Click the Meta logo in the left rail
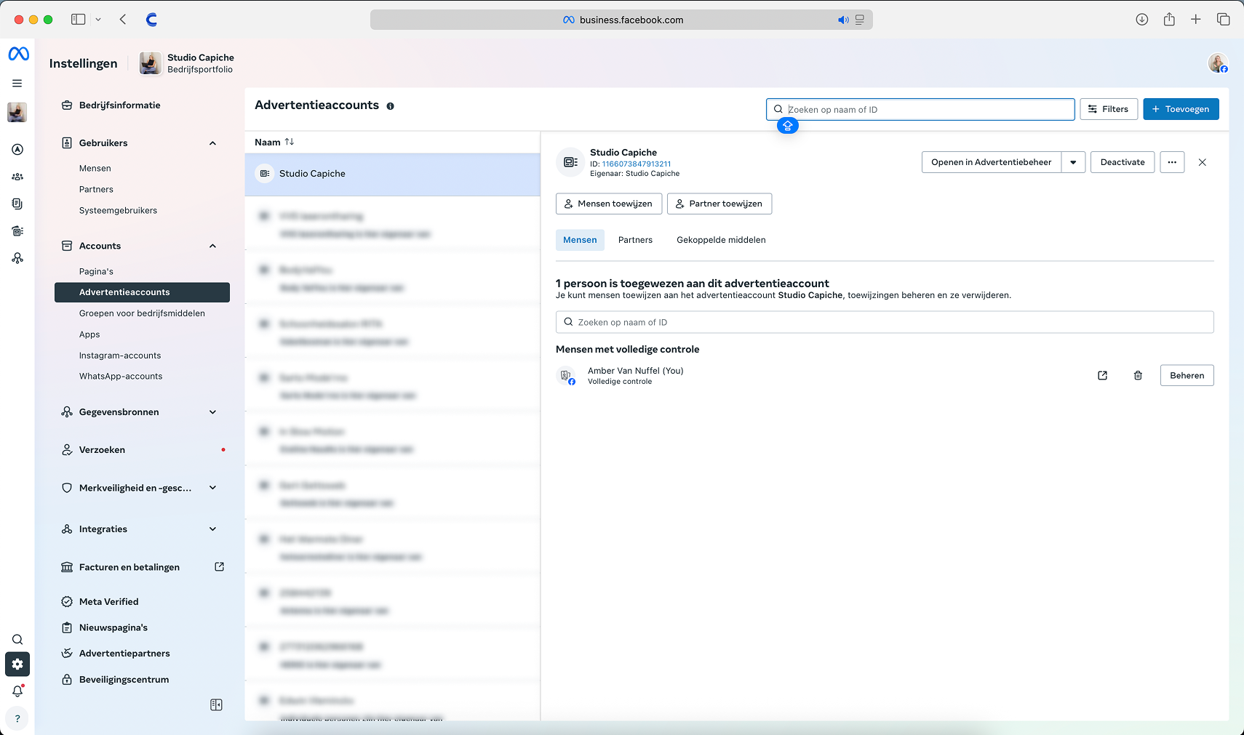The width and height of the screenshot is (1244, 735). coord(18,54)
